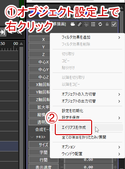Screen dimensions: 125x169
Task: Choose 全ての項目を折りたたみ/展開
Action: [87, 137]
